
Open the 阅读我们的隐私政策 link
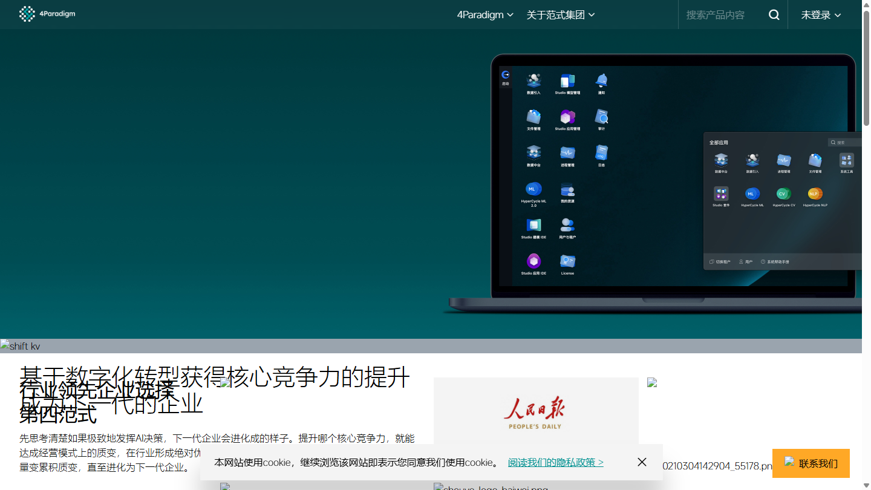coord(555,462)
